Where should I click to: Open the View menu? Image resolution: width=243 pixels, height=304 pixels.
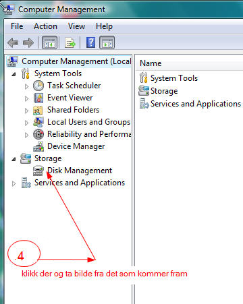76,26
